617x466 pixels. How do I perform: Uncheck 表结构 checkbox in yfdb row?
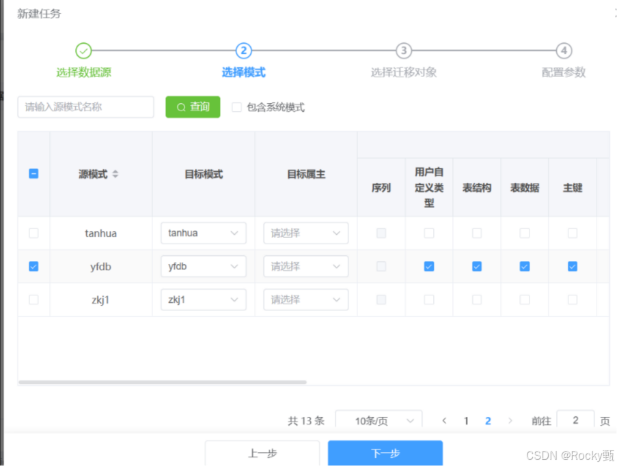[x=477, y=266]
